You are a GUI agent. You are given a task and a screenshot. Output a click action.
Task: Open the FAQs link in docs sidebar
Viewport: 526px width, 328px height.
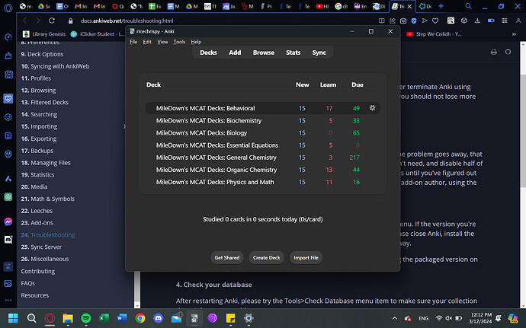(28, 283)
